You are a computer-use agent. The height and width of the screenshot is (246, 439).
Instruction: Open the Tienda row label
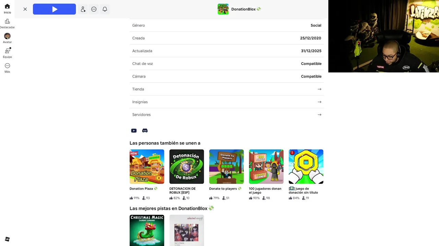click(138, 89)
